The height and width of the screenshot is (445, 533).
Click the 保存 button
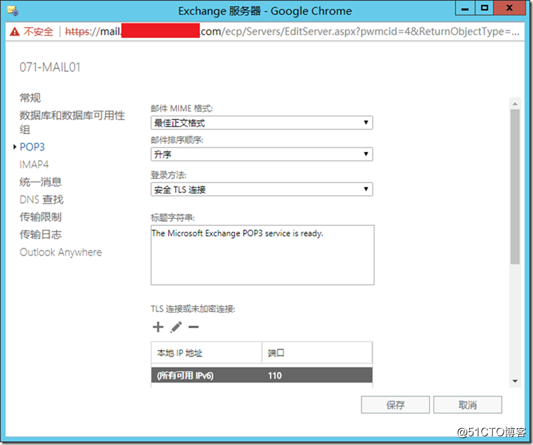[x=396, y=404]
